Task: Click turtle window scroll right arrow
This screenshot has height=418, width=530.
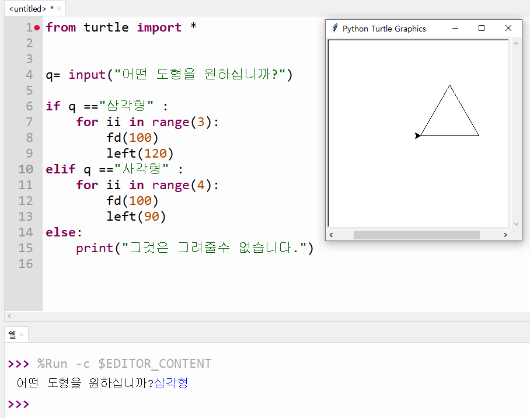Action: pyautogui.click(x=505, y=235)
